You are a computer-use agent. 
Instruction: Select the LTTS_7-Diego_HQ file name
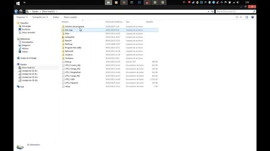click(73, 69)
